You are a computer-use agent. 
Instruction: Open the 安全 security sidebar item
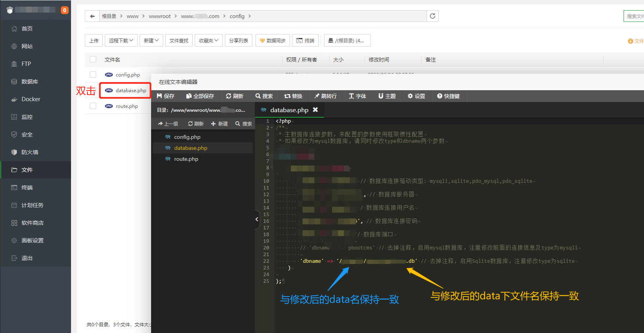click(x=35, y=135)
